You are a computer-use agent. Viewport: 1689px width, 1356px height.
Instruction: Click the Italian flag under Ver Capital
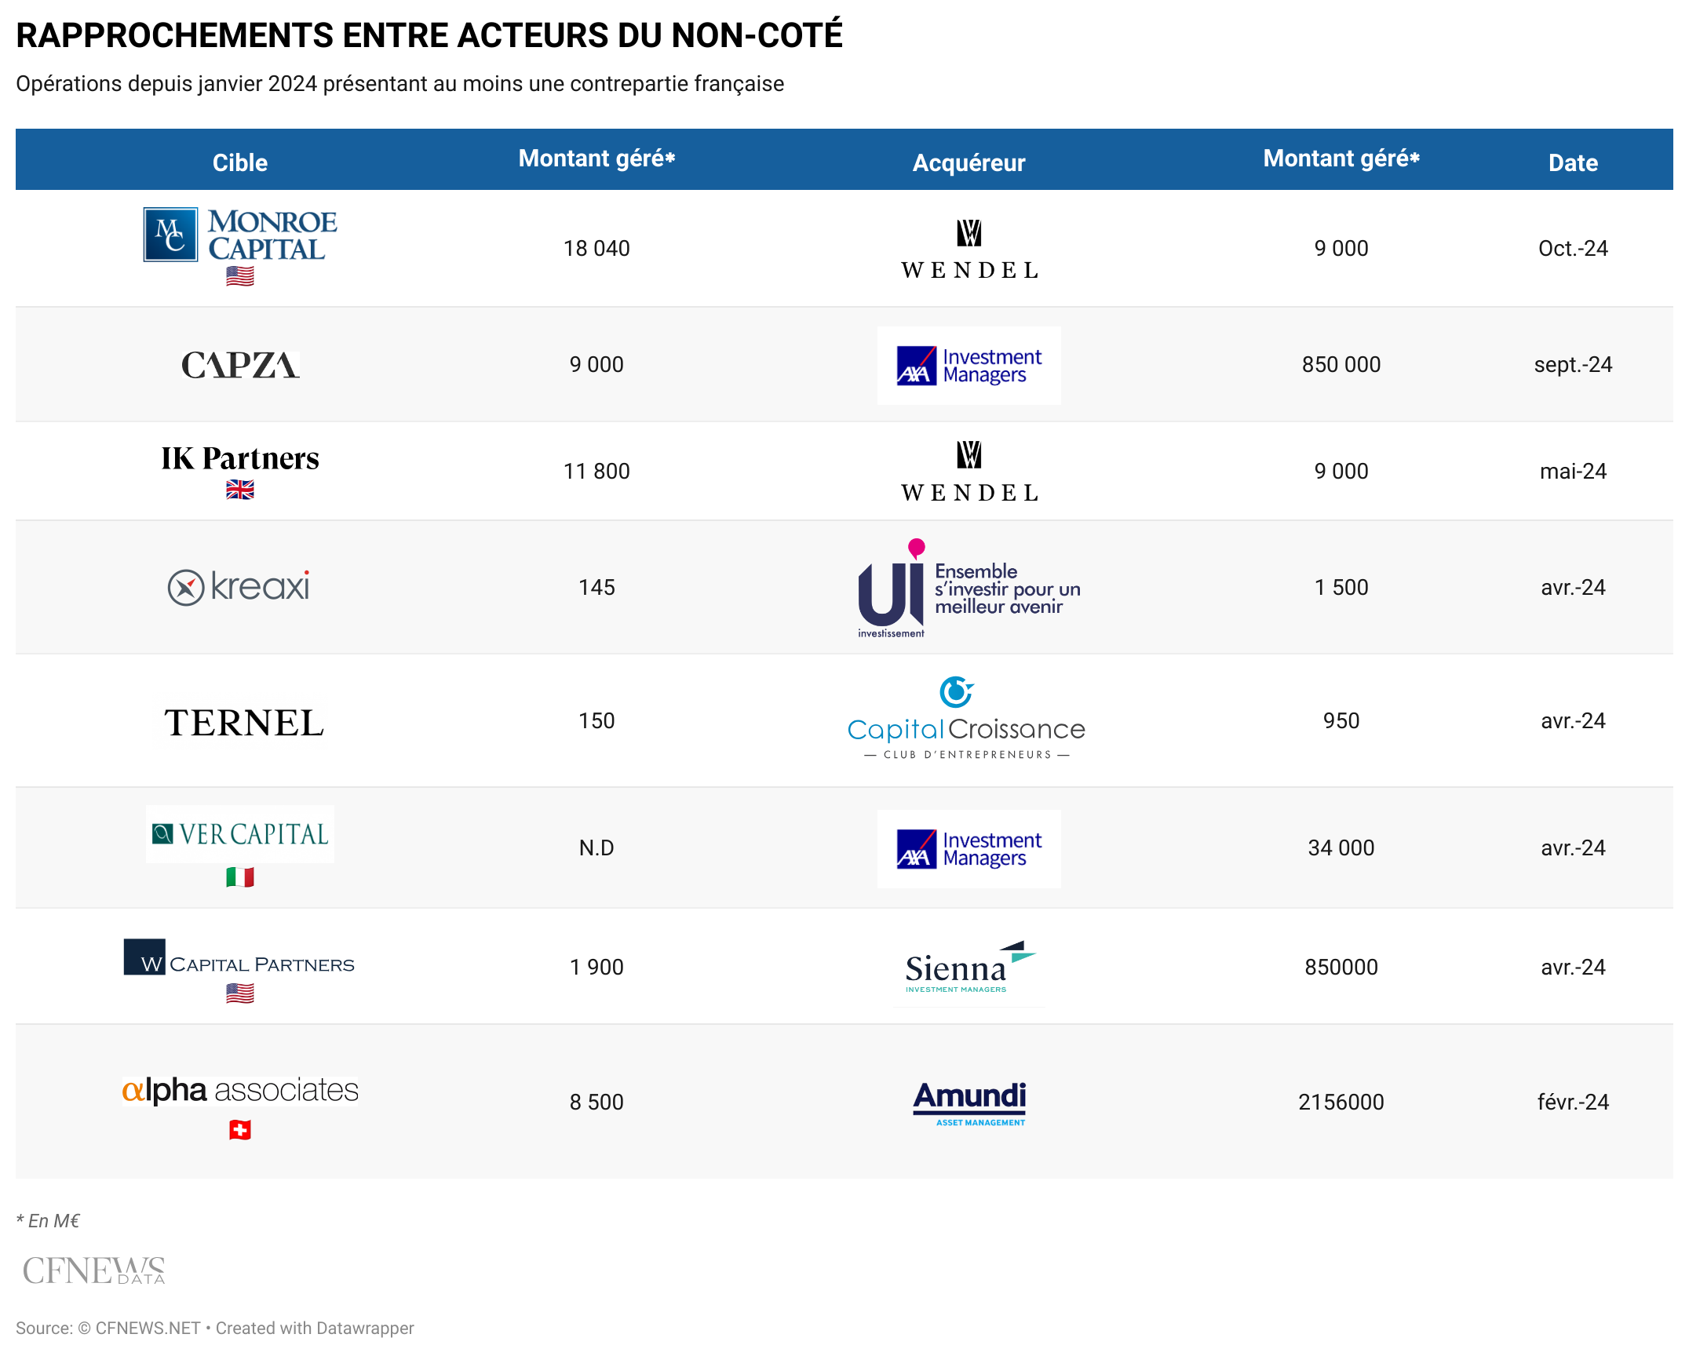[x=240, y=877]
